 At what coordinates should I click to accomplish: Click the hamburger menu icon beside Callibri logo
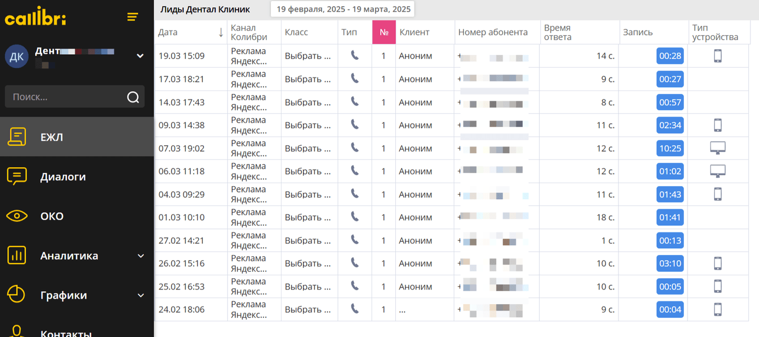pyautogui.click(x=133, y=17)
